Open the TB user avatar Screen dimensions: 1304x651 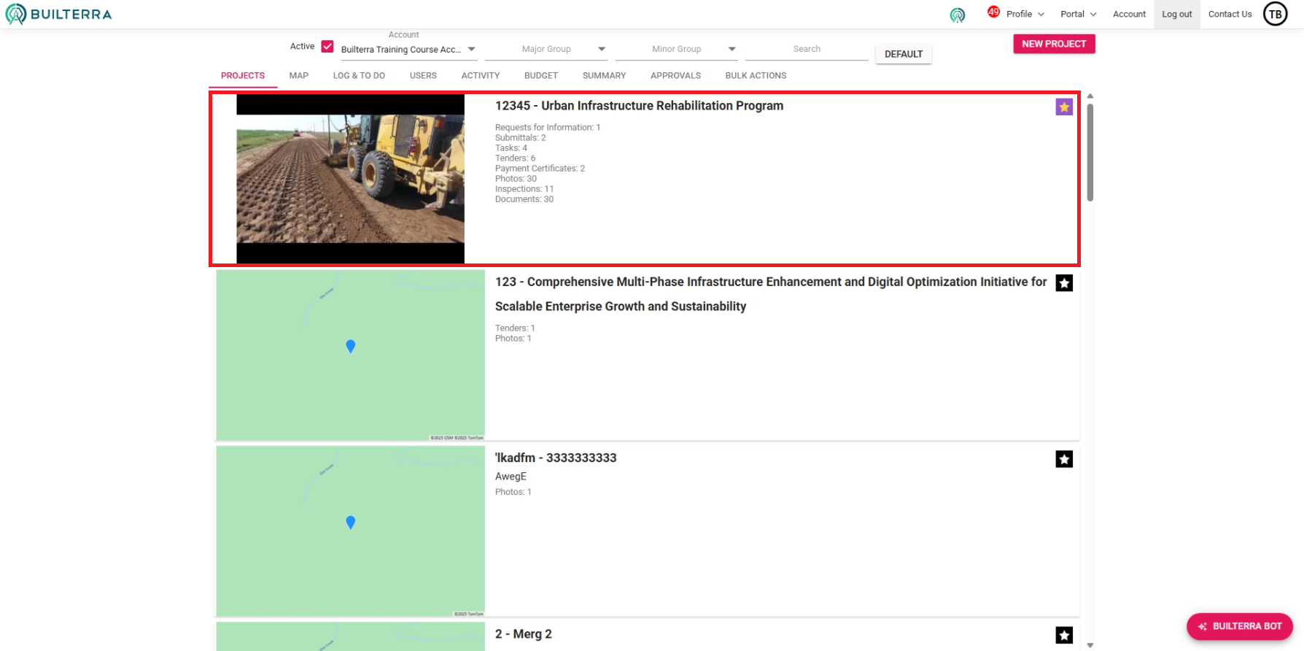pos(1275,14)
